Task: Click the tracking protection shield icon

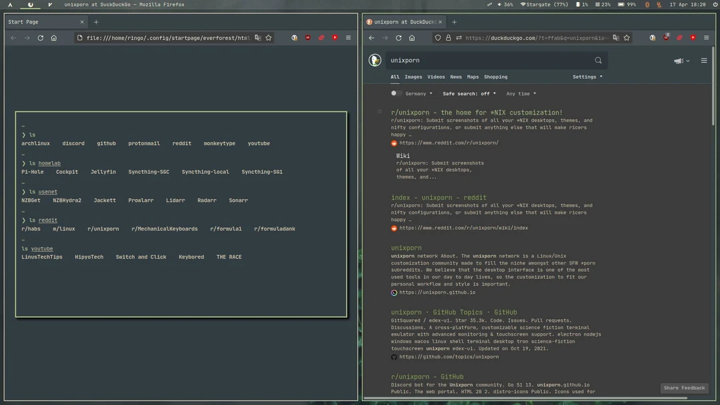Action: click(x=437, y=38)
